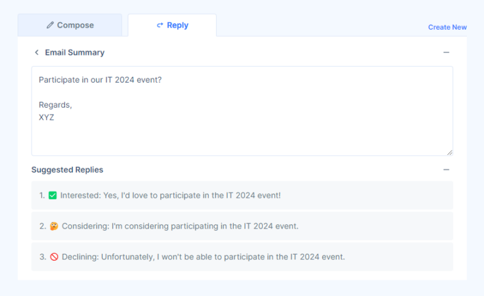Click the reply arrow icon on the Reply tab
The width and height of the screenshot is (484, 296).
(160, 25)
